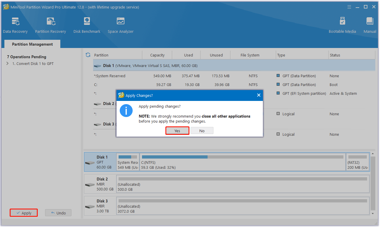Click the Disk 3 drive icon in the disk map
Image resolution: width=380 pixels, height=227 pixels.
[x=90, y=207]
